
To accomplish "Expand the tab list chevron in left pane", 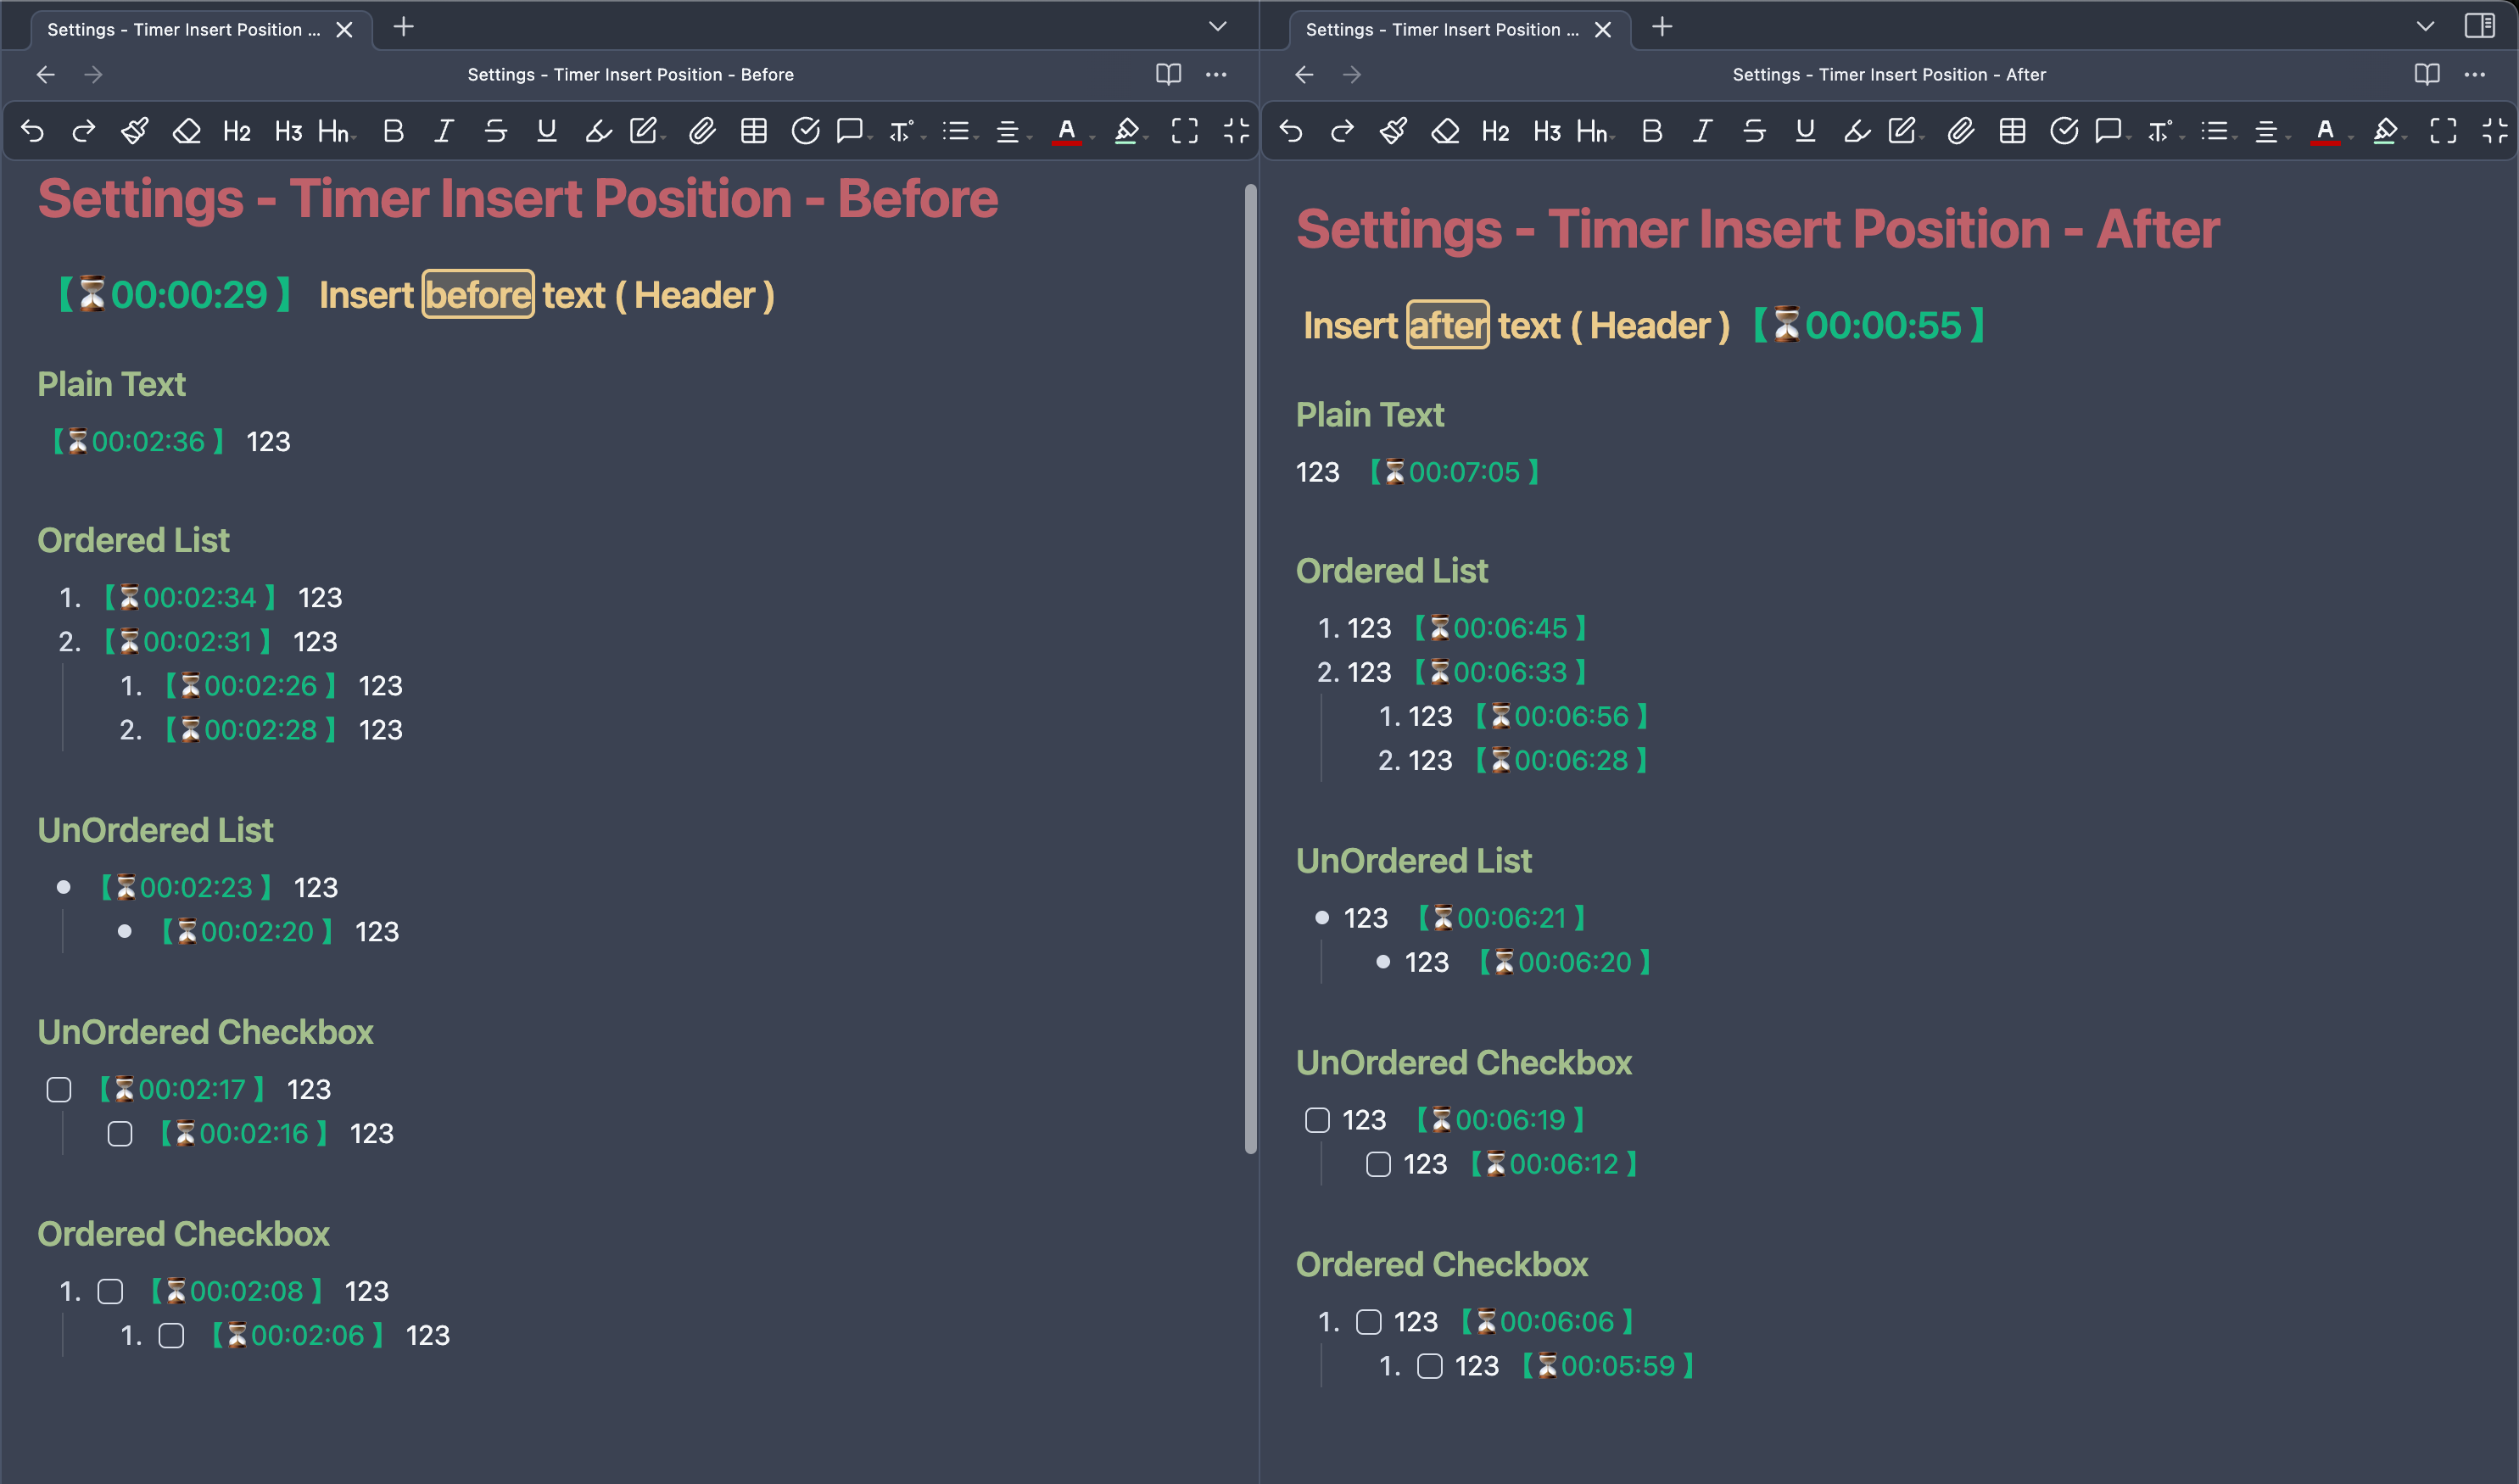I will tap(1217, 27).
